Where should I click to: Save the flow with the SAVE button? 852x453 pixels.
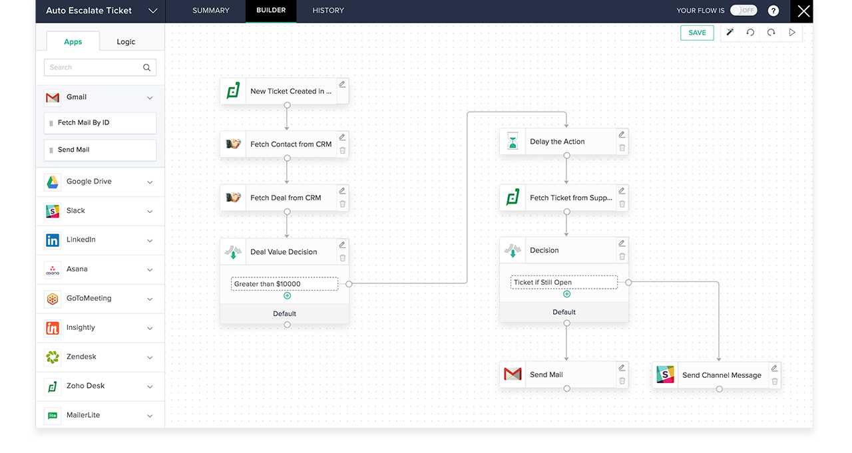point(696,32)
